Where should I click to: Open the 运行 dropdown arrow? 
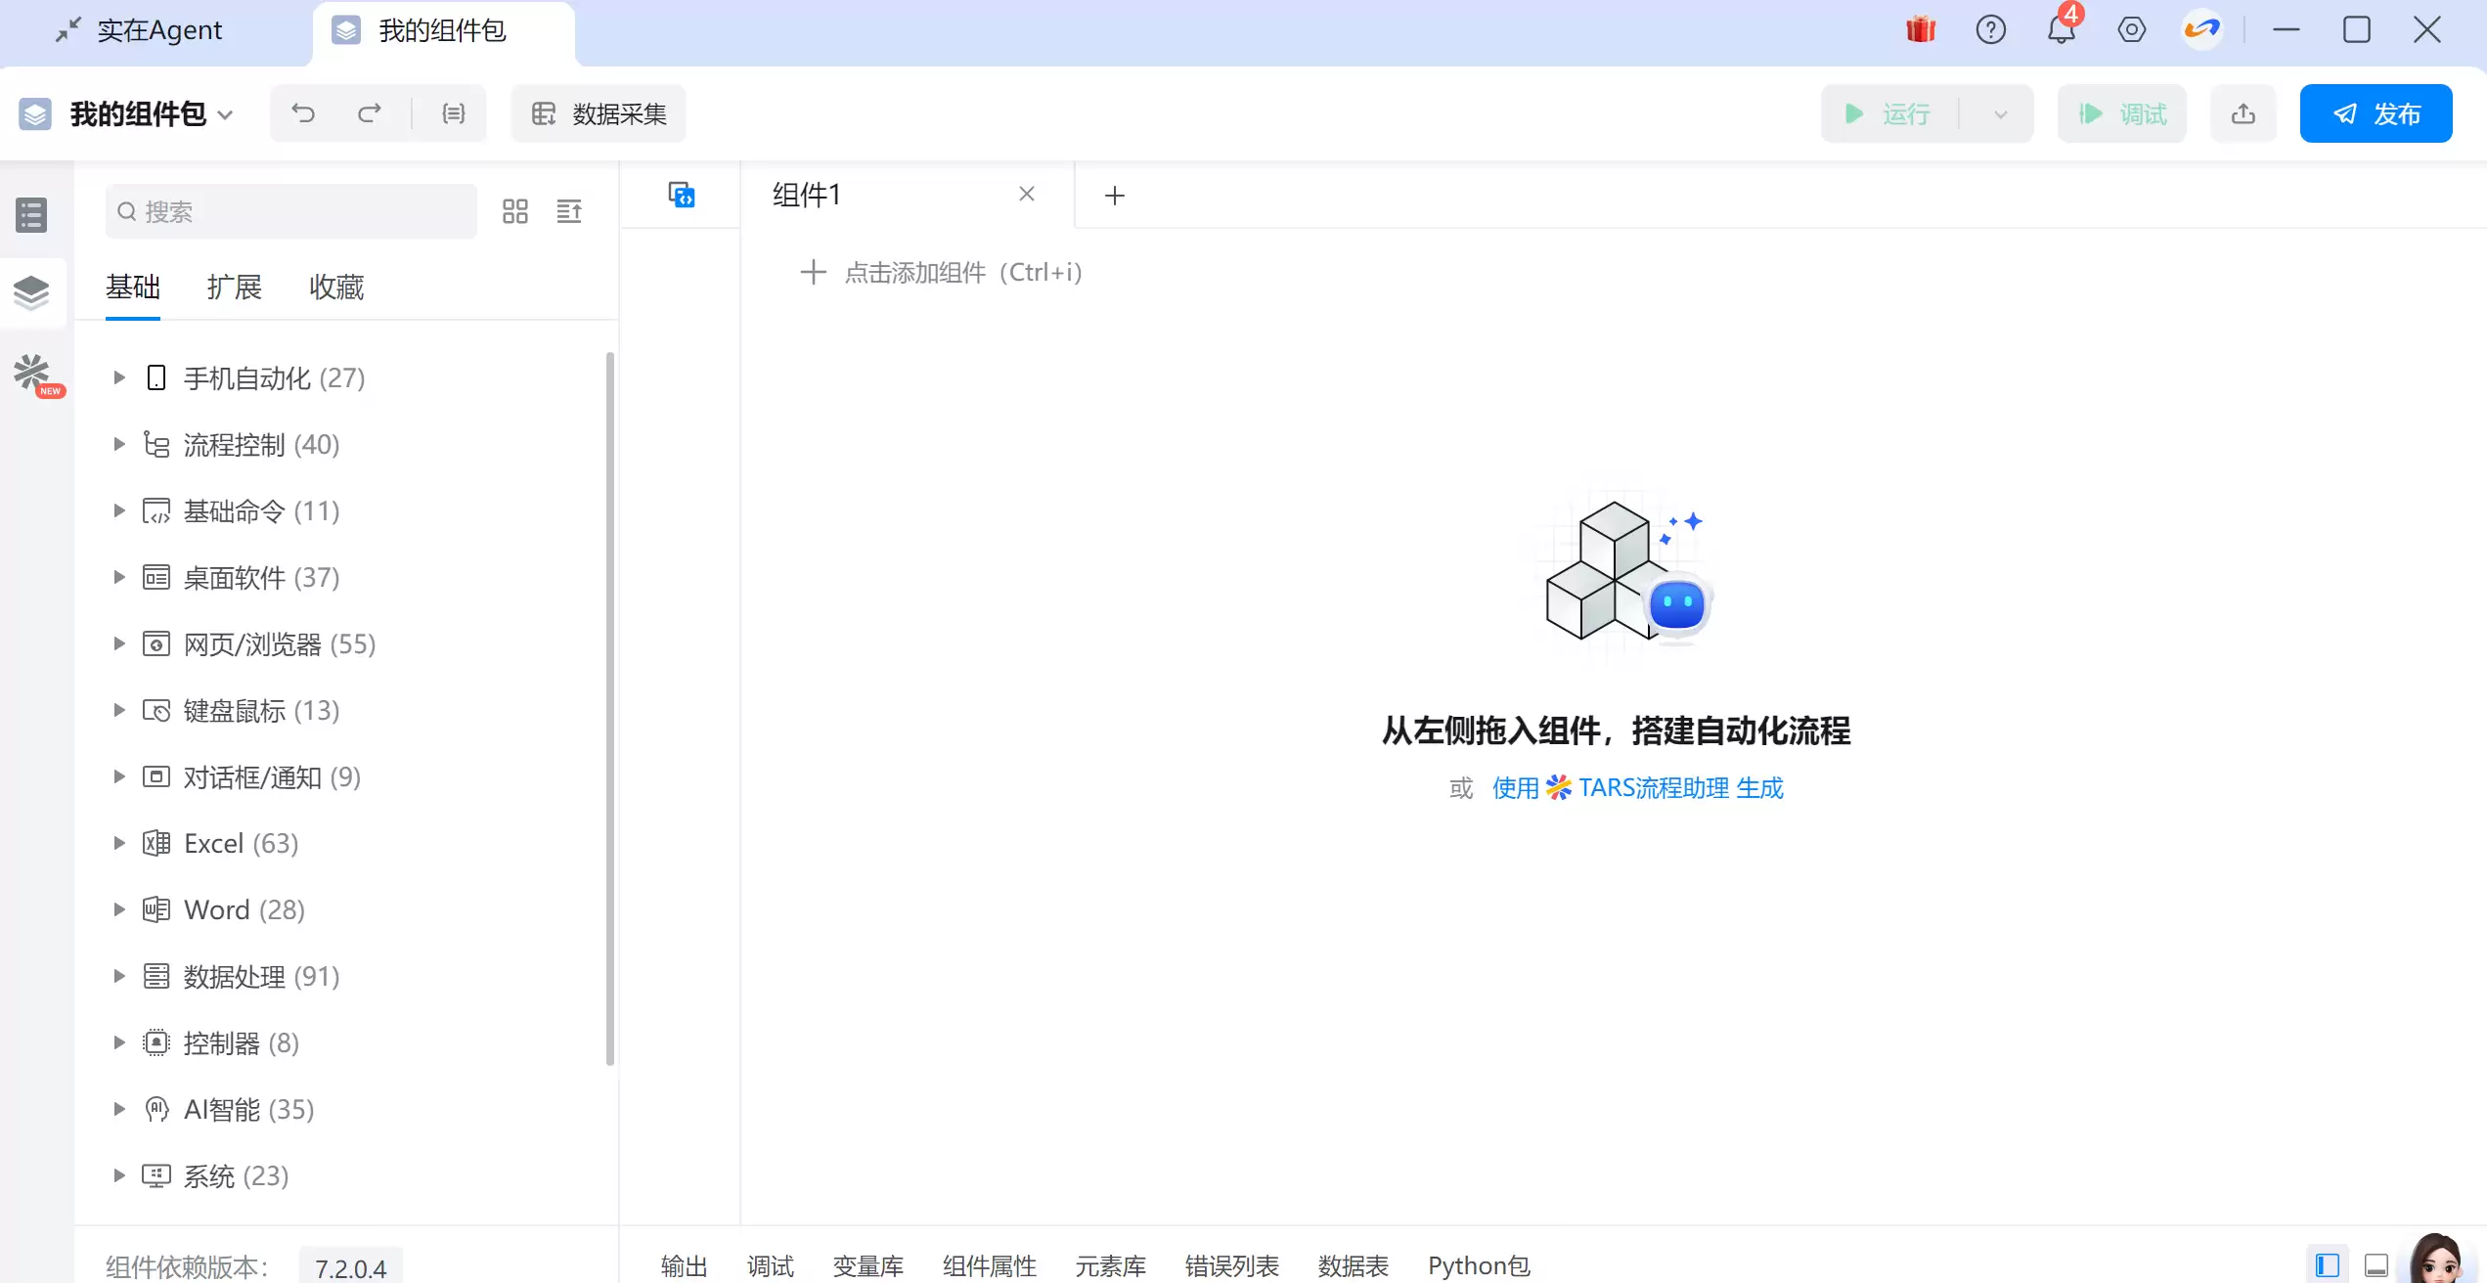[2000, 113]
